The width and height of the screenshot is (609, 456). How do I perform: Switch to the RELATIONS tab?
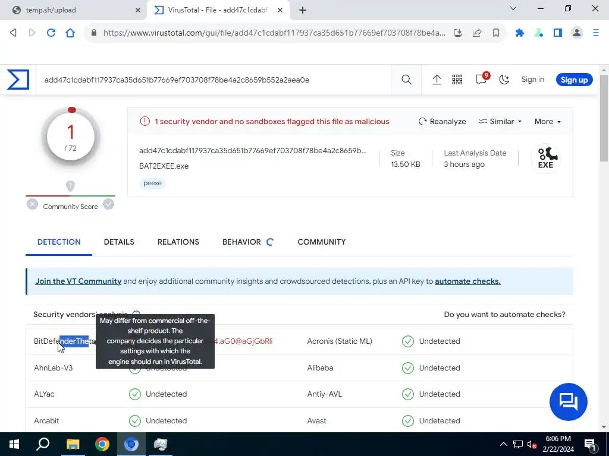click(178, 242)
